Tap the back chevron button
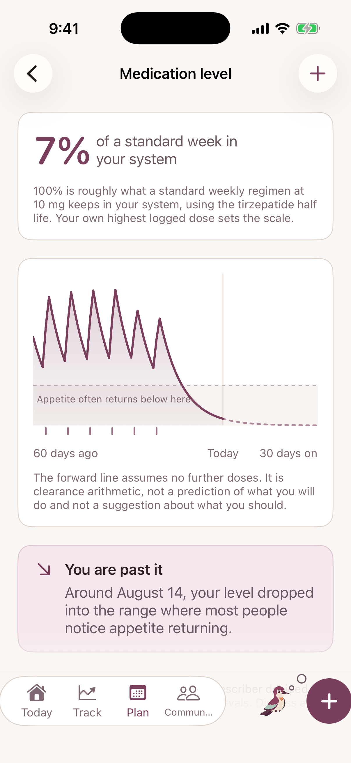 (33, 73)
